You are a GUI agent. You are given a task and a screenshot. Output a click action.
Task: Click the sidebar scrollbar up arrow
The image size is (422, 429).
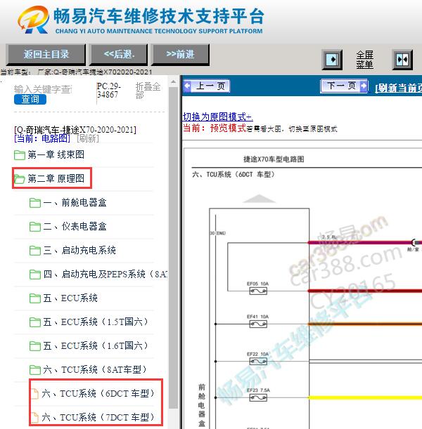173,81
